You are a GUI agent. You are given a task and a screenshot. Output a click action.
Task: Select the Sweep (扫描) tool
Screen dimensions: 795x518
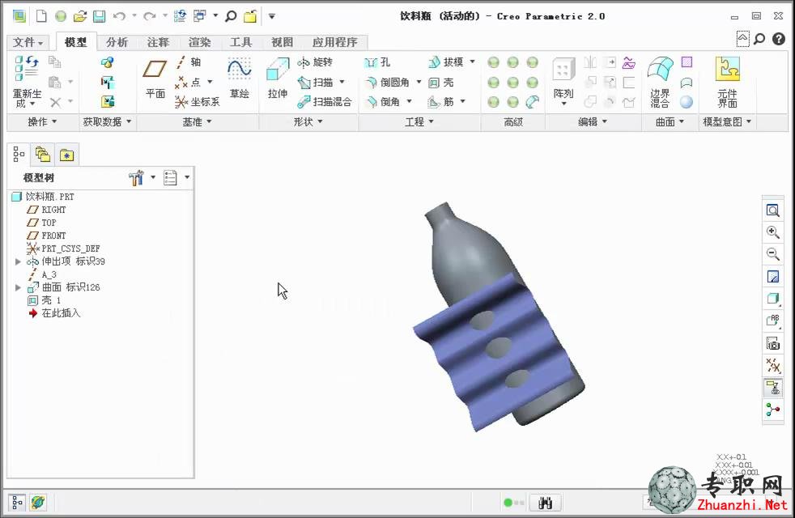(316, 82)
